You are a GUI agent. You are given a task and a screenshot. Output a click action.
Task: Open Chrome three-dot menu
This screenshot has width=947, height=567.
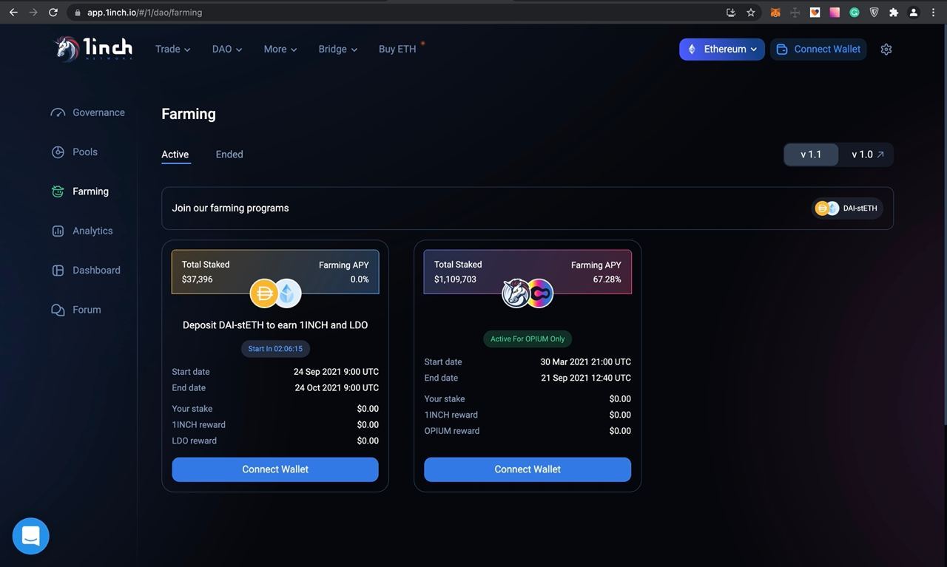pos(934,13)
